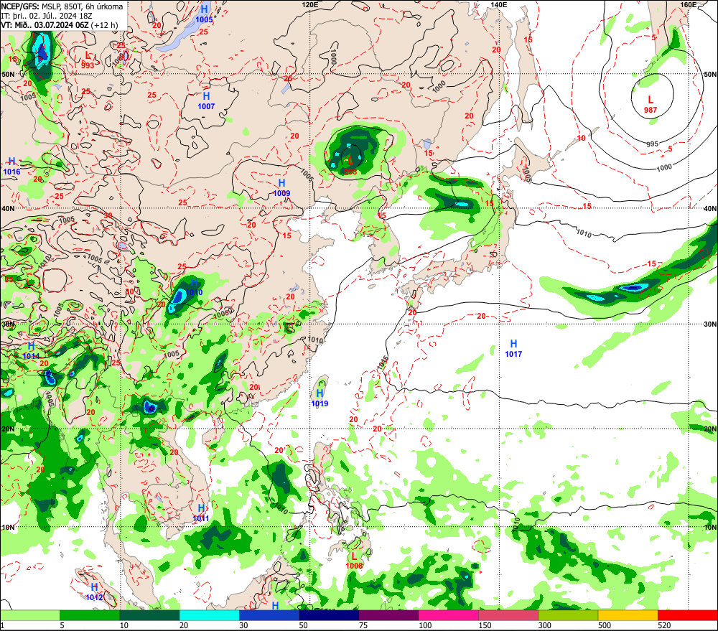Screen dimensions: 718x631
Task: Click the 995 isobar label
Action: coord(653,144)
